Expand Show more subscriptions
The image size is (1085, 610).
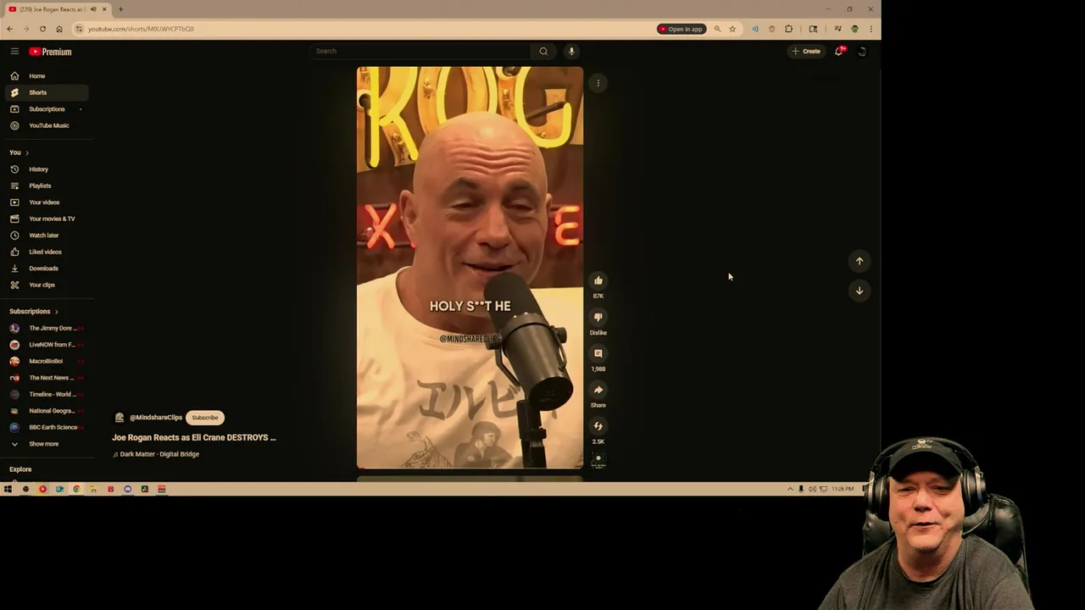pyautogui.click(x=47, y=444)
